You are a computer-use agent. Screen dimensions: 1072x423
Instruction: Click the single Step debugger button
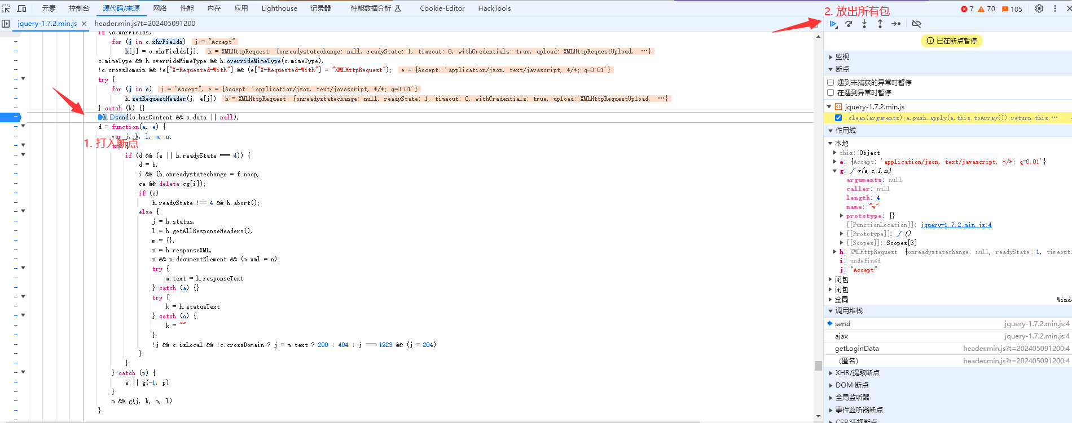click(896, 24)
